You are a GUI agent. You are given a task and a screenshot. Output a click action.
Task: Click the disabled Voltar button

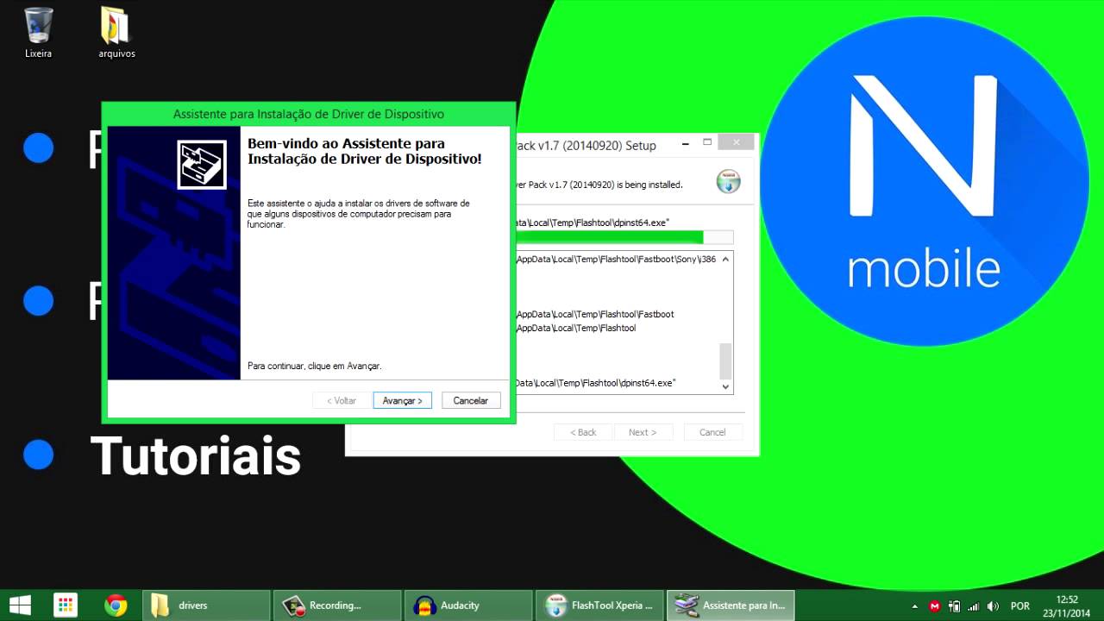pyautogui.click(x=342, y=400)
